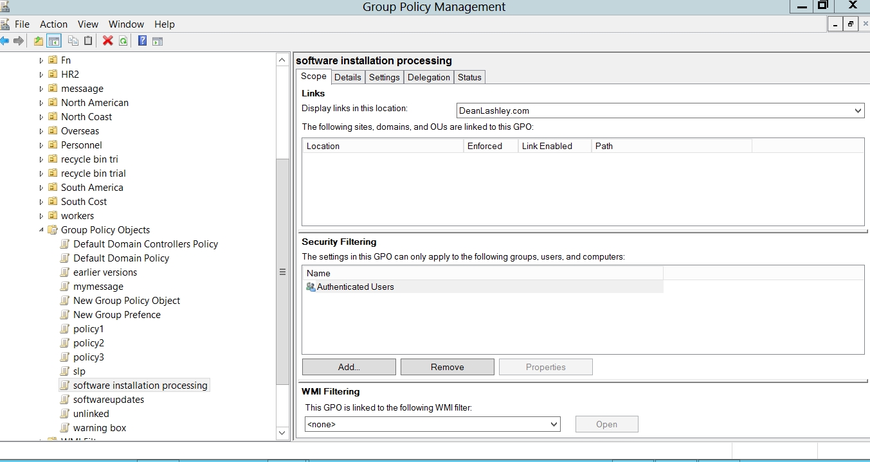Click the blue Back arrow in toolbar

(x=5, y=41)
